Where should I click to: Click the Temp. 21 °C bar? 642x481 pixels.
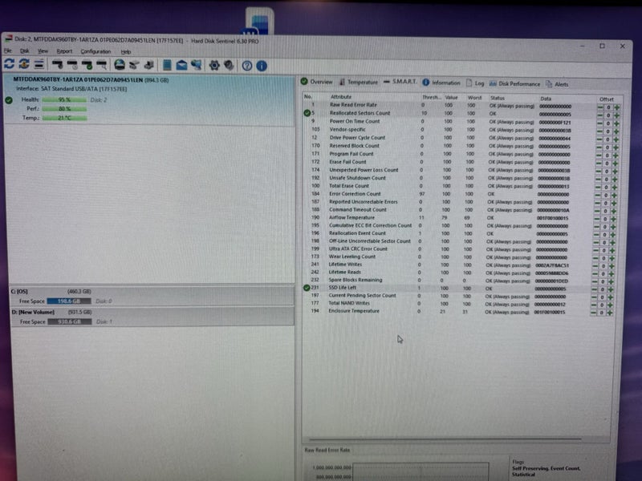(x=64, y=118)
